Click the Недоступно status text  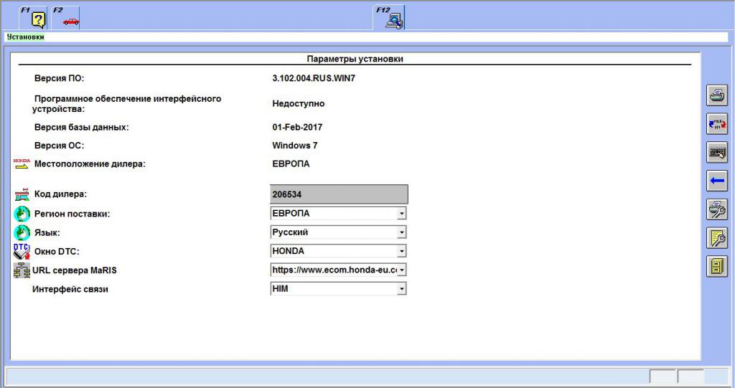click(x=298, y=103)
